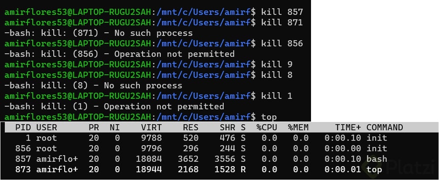Screen dimensions: 439x181
Task: Click the %MEM column header
Action: point(298,128)
